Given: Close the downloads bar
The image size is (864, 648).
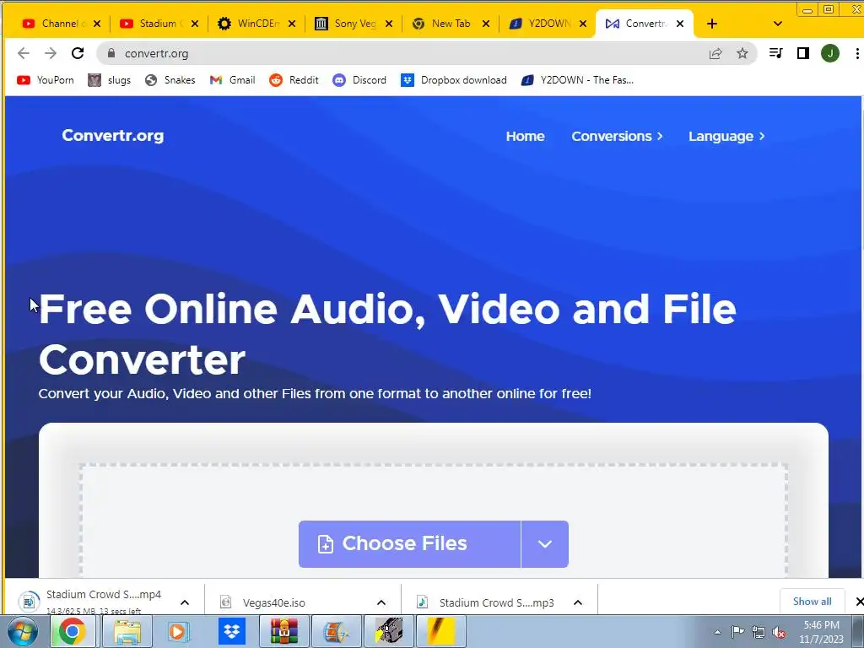Looking at the screenshot, I should [x=860, y=601].
